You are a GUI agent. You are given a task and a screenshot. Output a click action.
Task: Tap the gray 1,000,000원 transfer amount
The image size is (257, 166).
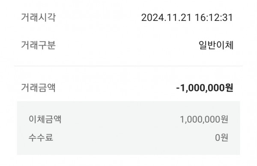point(204,119)
